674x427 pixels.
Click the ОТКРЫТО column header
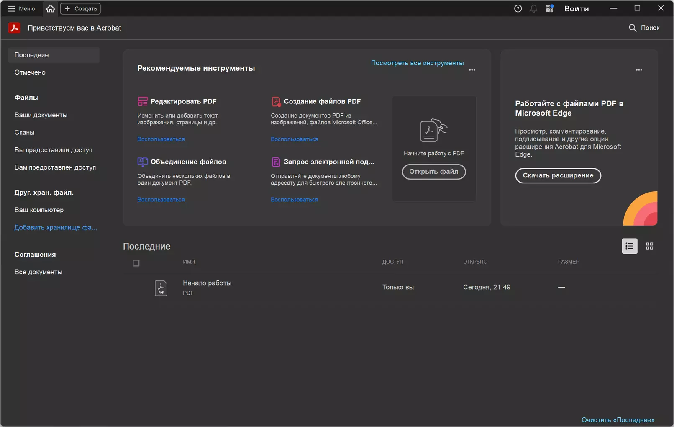pos(475,262)
